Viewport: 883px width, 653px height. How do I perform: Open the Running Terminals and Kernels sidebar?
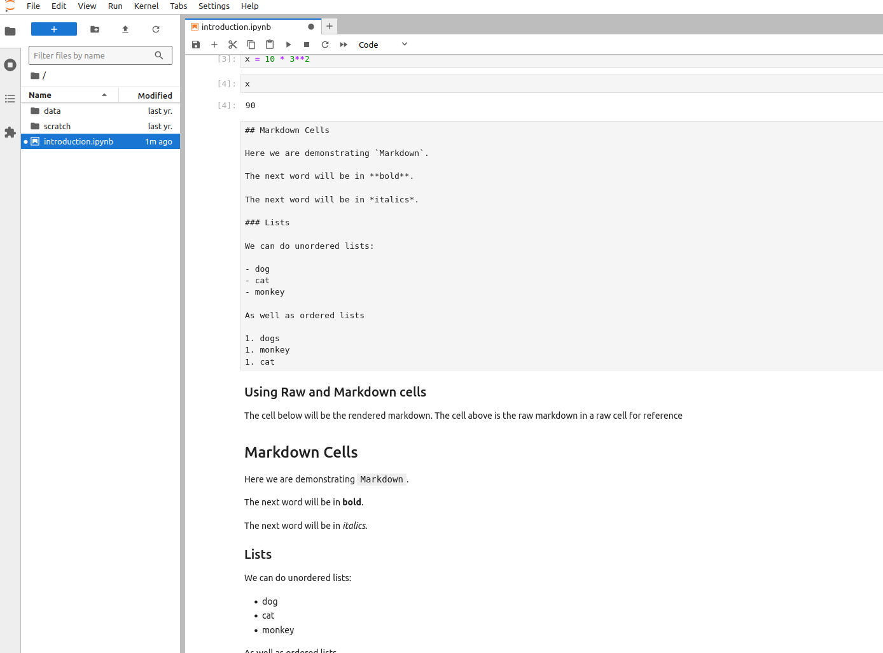point(10,65)
